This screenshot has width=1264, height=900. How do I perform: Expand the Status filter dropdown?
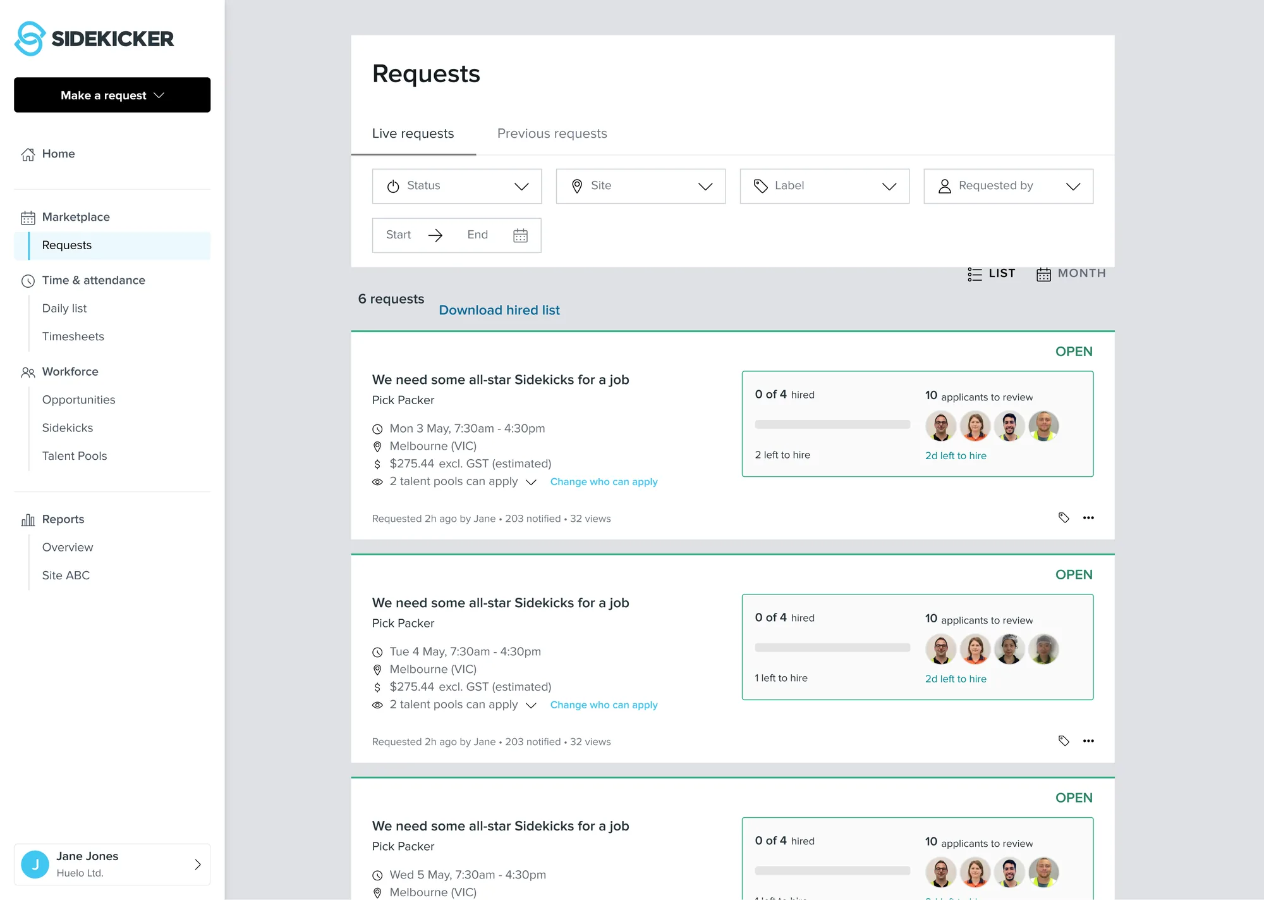[x=457, y=186]
